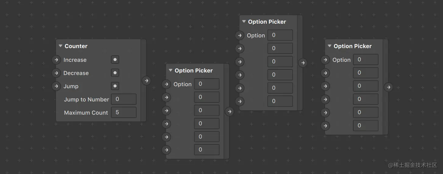Click the Counter node title

pyautogui.click(x=76, y=46)
